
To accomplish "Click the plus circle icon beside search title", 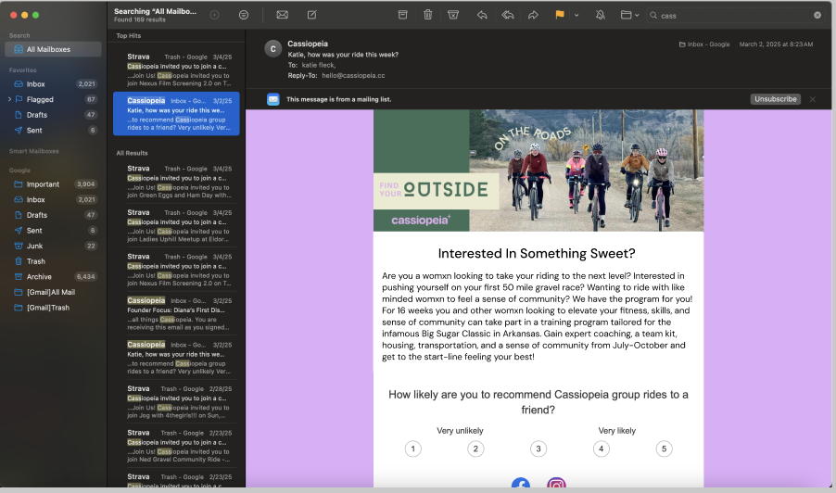I will pyautogui.click(x=214, y=15).
